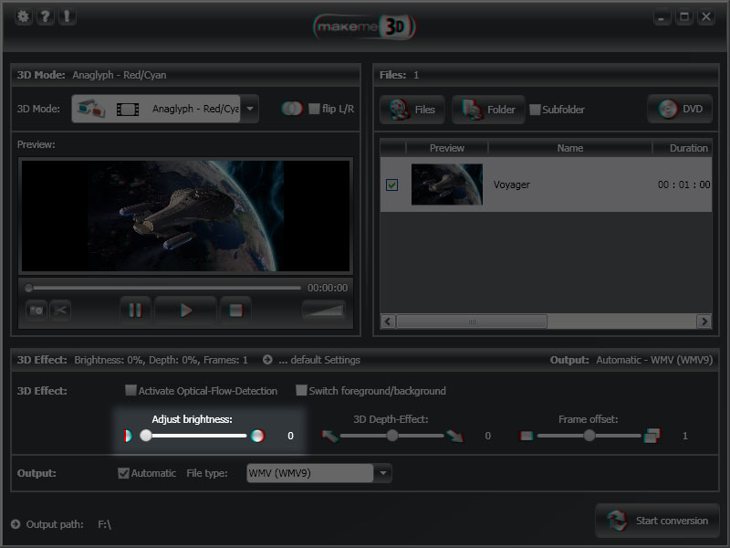The height and width of the screenshot is (548, 730).
Task: Click the overlapping circles icon beside flip L/R
Action: point(292,109)
